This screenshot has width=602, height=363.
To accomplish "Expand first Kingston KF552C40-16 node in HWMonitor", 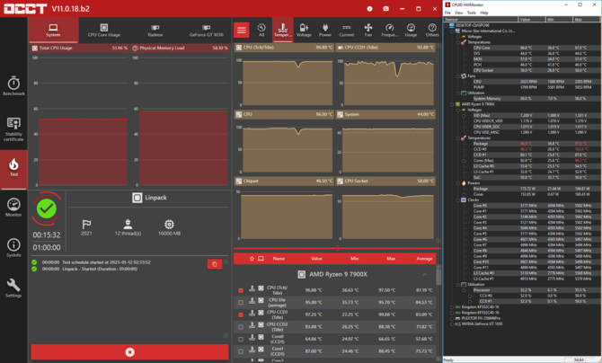I will coord(452,307).
